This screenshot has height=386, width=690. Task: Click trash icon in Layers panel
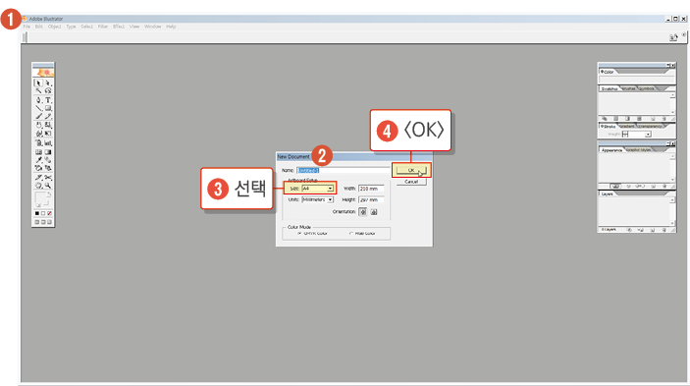(x=664, y=230)
